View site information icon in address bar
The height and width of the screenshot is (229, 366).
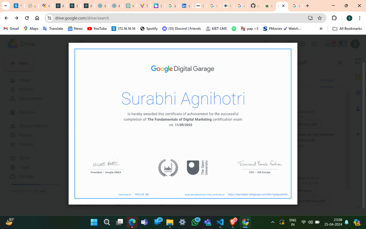(x=49, y=18)
